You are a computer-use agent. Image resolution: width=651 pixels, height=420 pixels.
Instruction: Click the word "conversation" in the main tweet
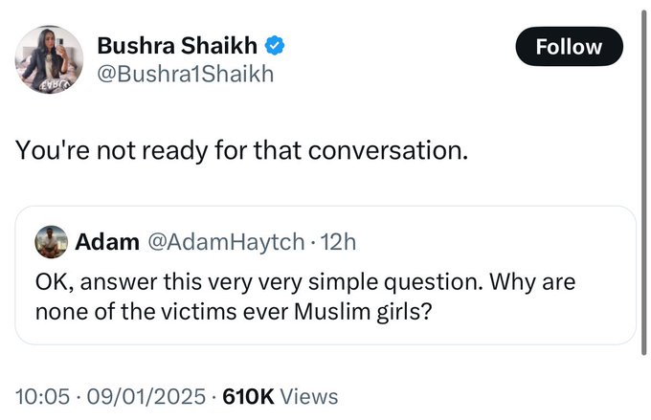(385, 151)
